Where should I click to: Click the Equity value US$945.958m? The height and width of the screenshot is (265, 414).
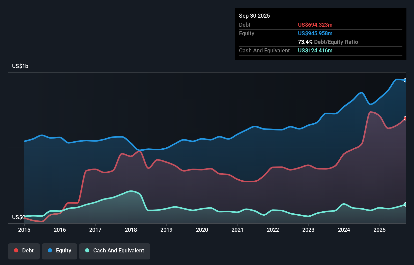[315, 33]
